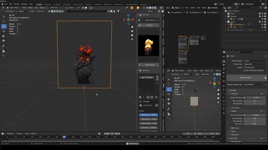The image size is (268, 150).
Task: Click the green Z axis gizmo dot
Action: click(x=129, y=20)
